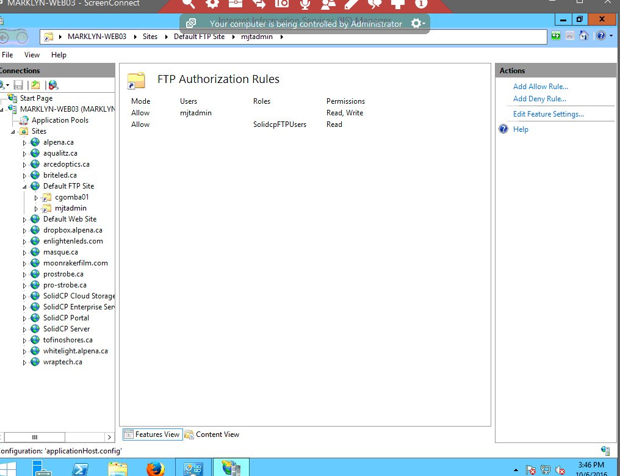Select moonrakerfilm.com in the Sites tree

(x=75, y=263)
